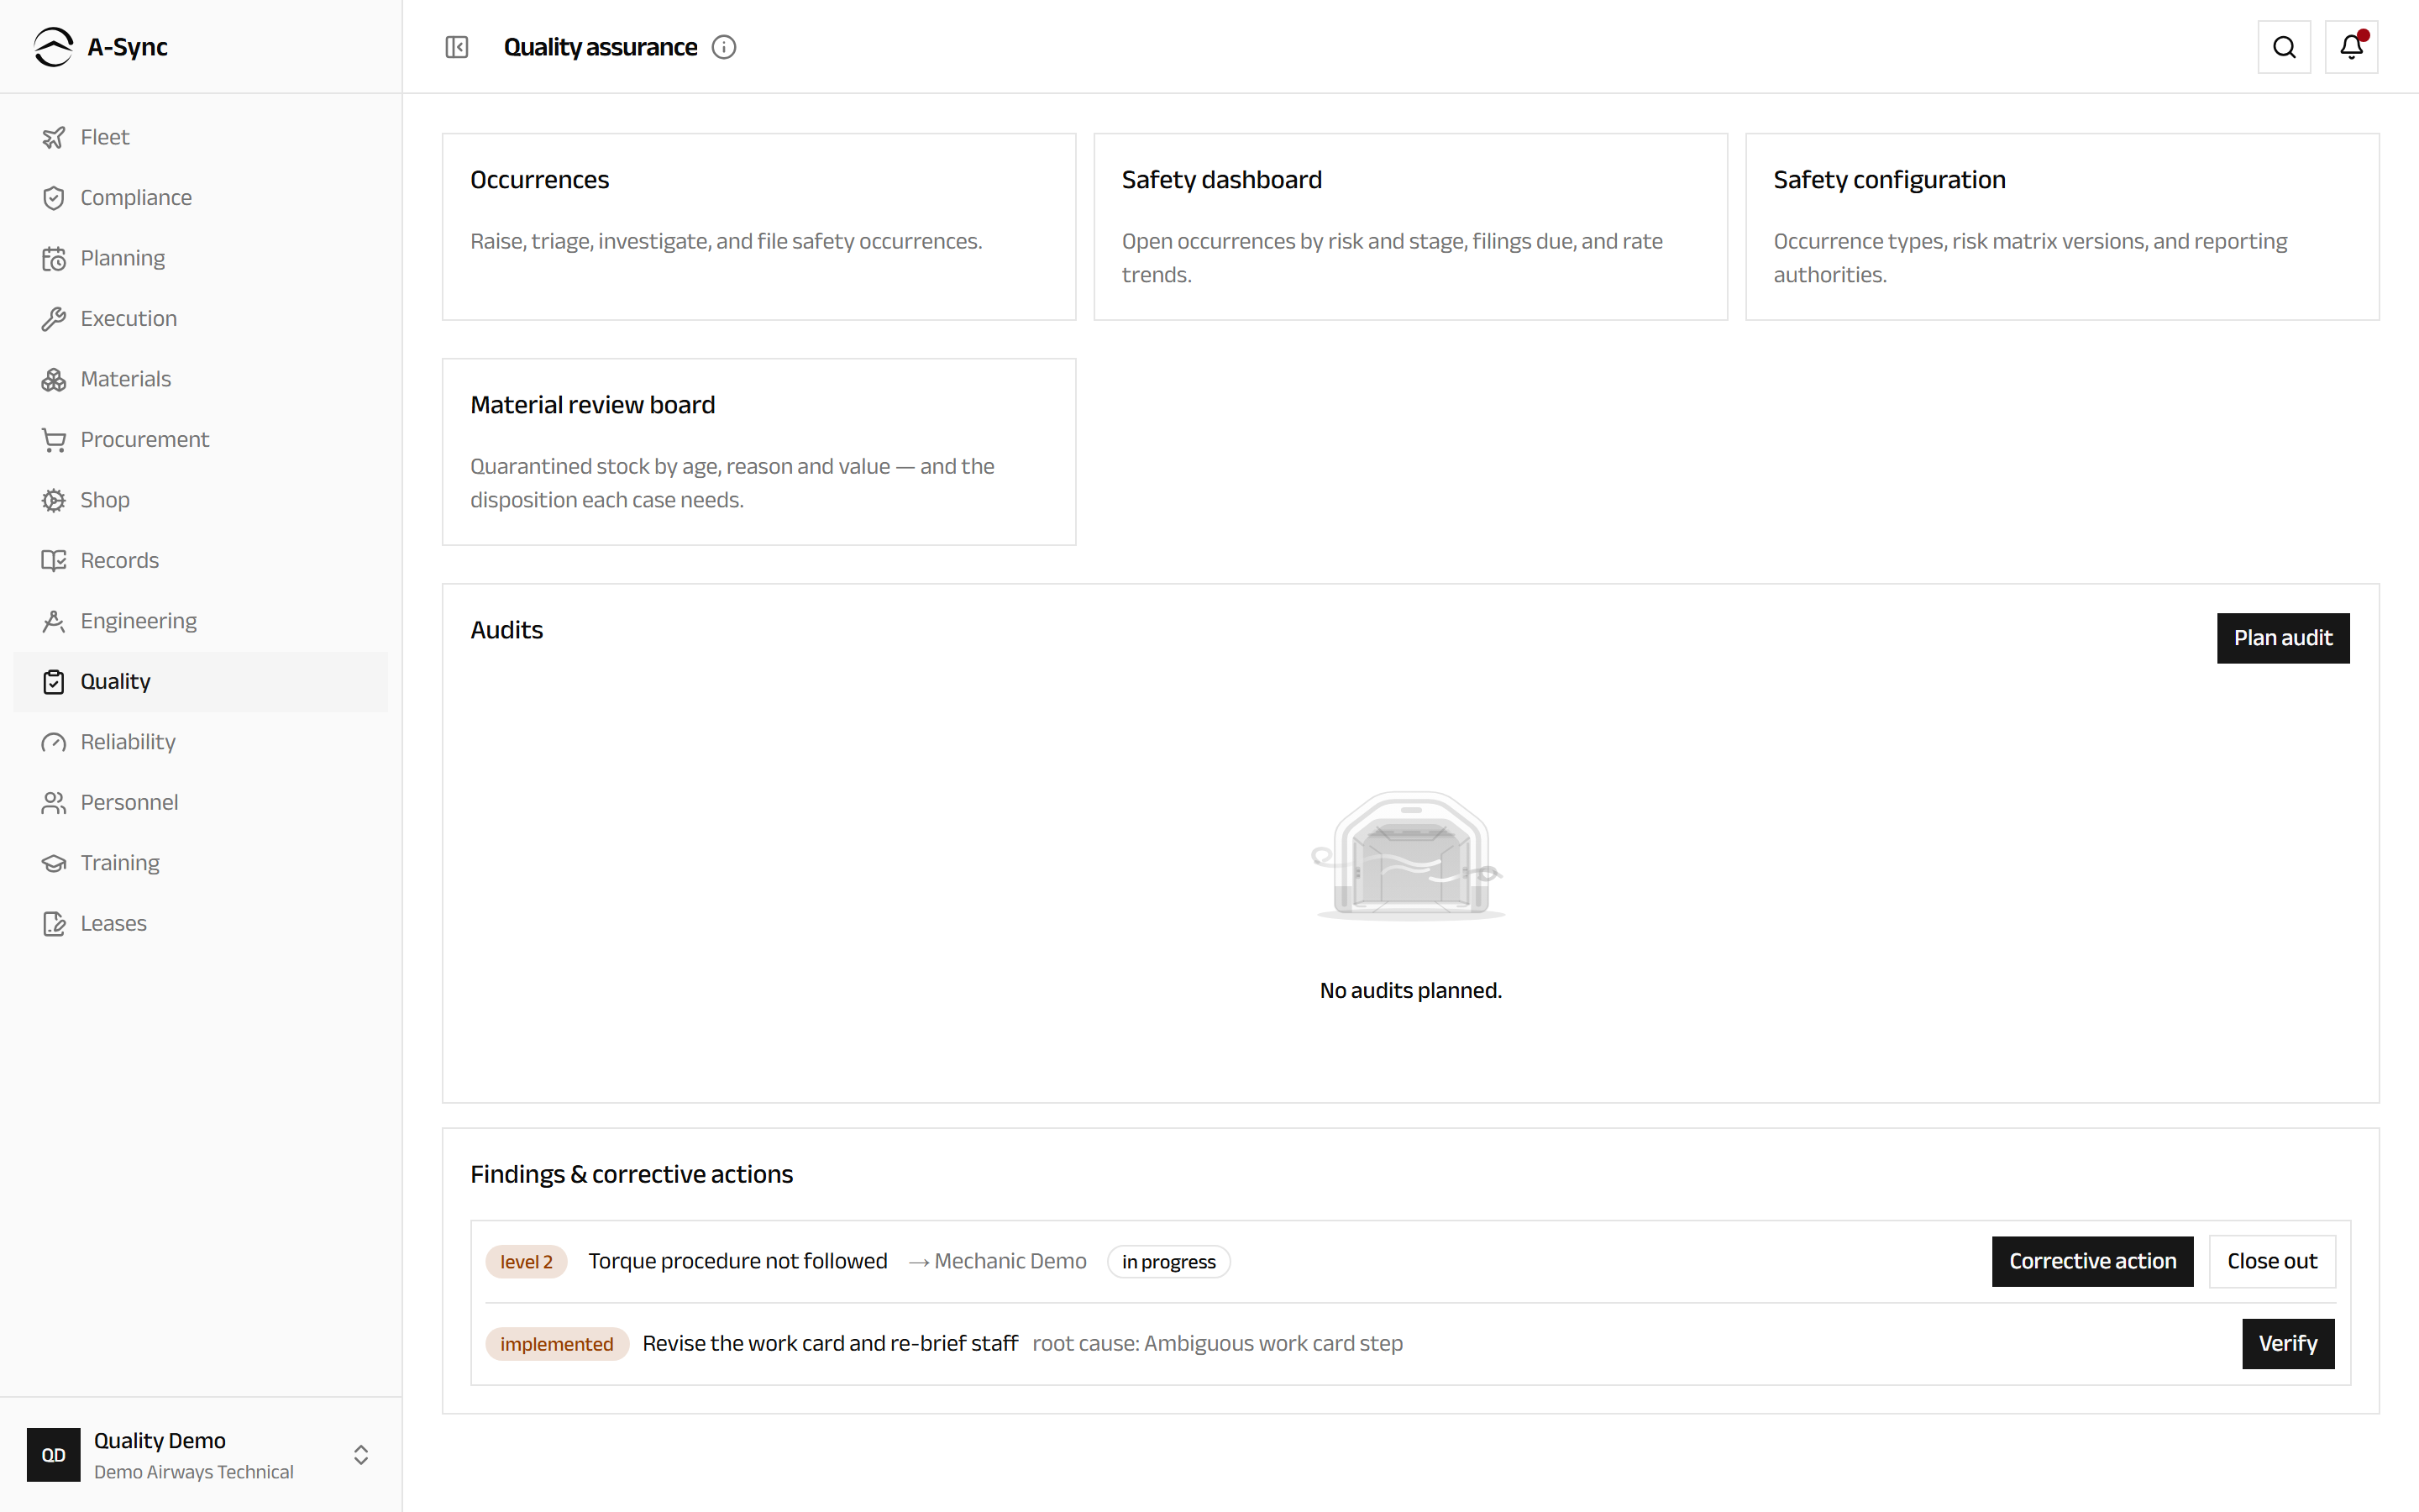Click 'Revise the work card and re-brief staff'
The width and height of the screenshot is (2419, 1512).
tap(830, 1343)
